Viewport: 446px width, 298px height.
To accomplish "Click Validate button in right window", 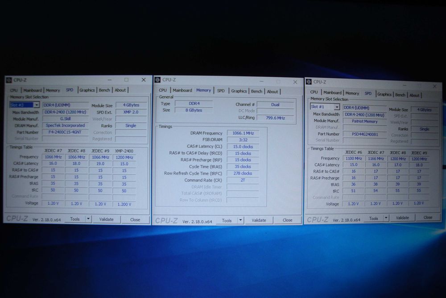I will click(x=402, y=218).
